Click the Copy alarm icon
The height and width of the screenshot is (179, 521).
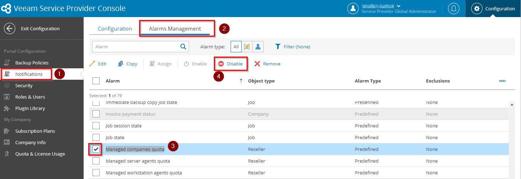pyautogui.click(x=121, y=64)
